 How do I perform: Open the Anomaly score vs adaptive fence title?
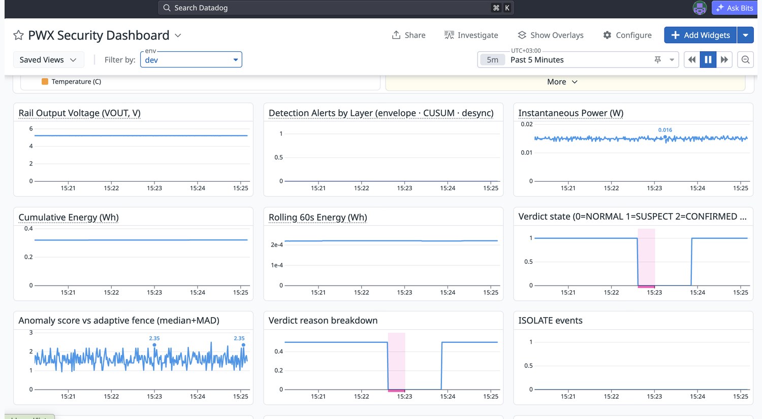[x=119, y=321]
